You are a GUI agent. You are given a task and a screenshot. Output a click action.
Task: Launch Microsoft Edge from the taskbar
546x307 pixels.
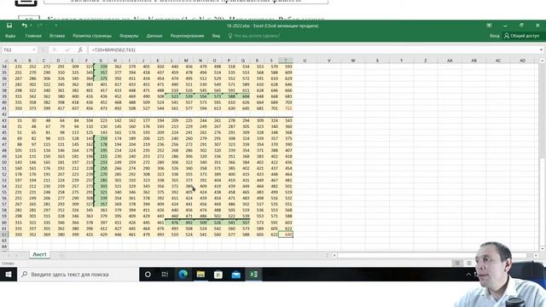(x=183, y=275)
